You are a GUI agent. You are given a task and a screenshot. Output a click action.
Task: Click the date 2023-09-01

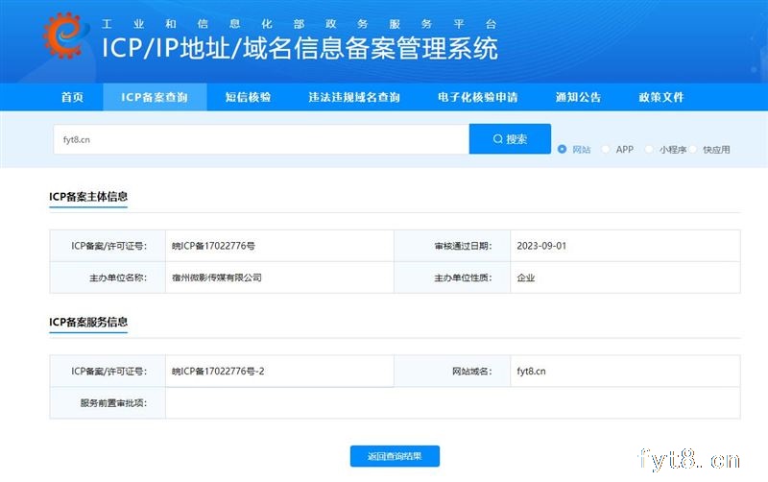click(541, 246)
